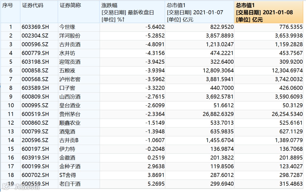
Task: Select market cap value 1,389.0779
Action: [289, 140]
